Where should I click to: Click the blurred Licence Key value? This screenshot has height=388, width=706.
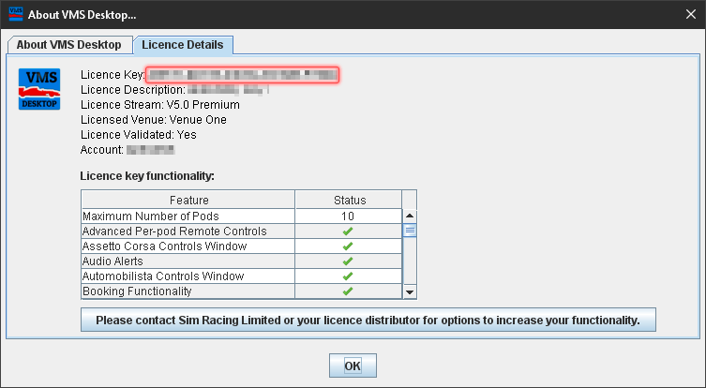pos(242,75)
